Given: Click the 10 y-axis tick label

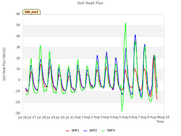Looking at the screenshot, I should click(18, 69).
